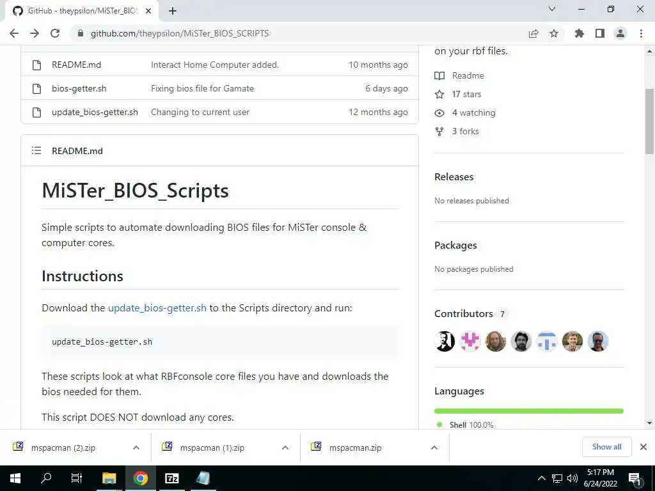This screenshot has height=491, width=655.
Task: Click the page vertical scrollbar thumb
Action: click(649, 121)
